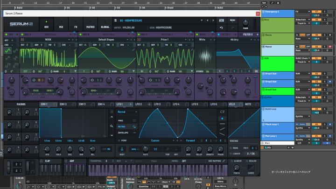Open the WOOK wavetable dropdown
336x189 pixels.
[x=69, y=40]
